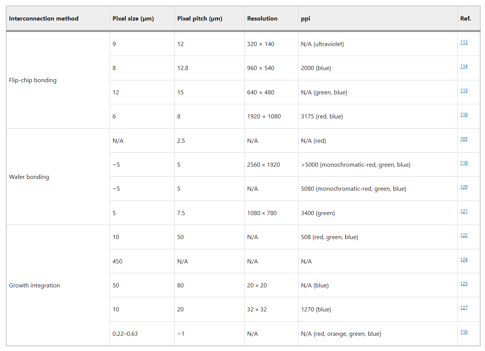Click the Wafer bonding row label

coord(29,177)
